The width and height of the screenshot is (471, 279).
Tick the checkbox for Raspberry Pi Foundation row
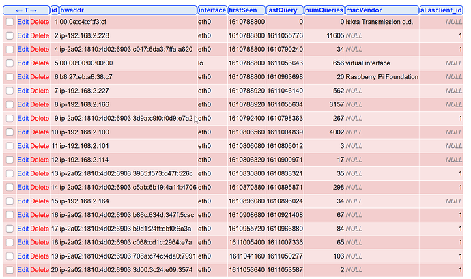10,78
